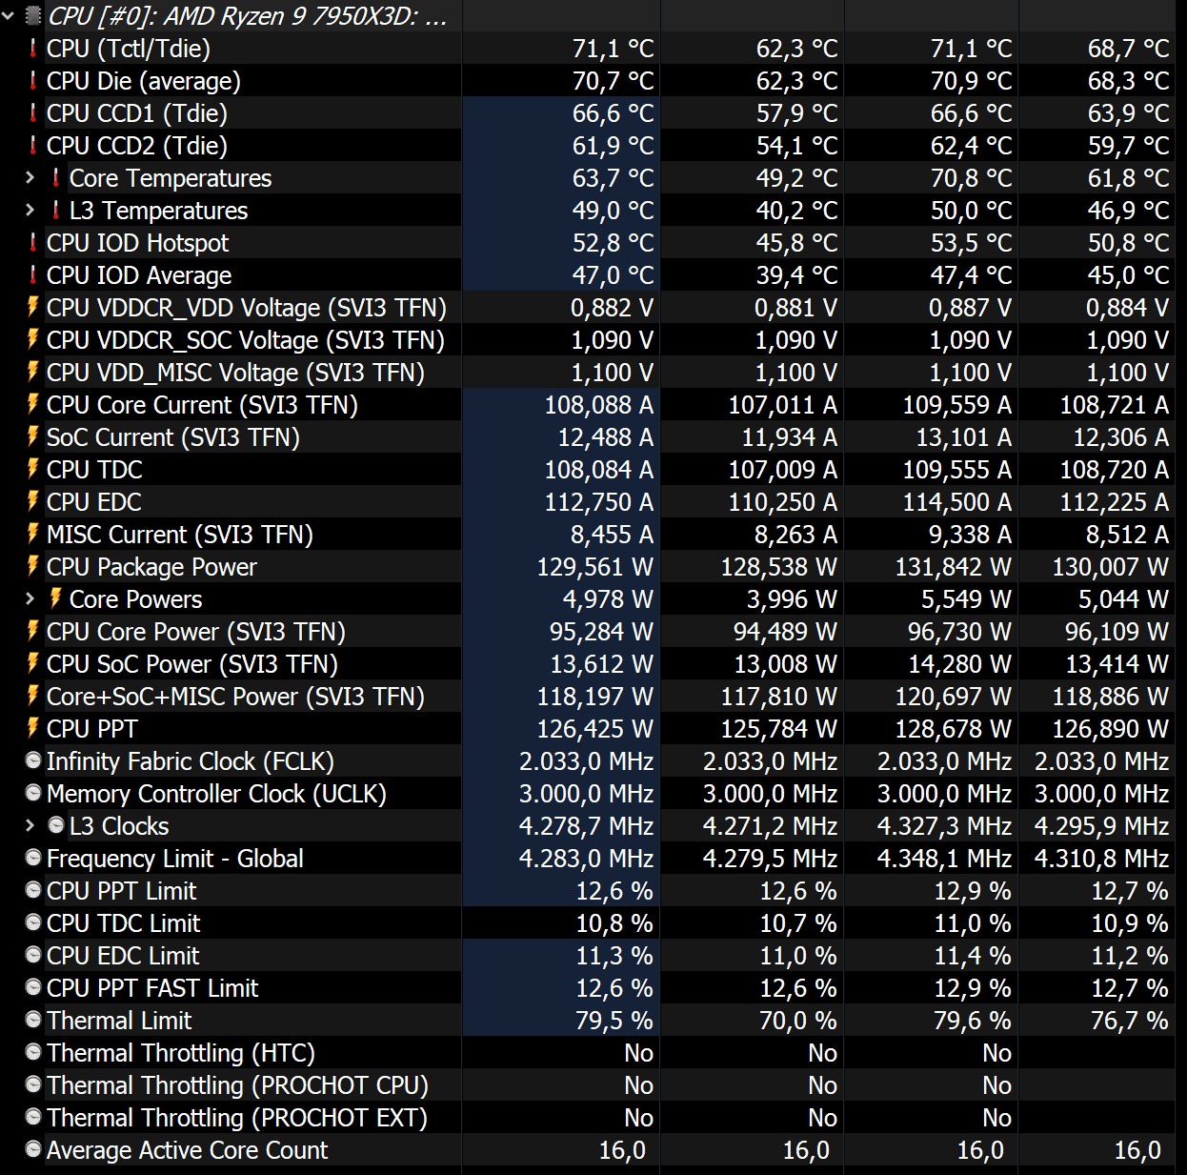Select the CPU (Tctl/Tdie) sensor row label

129,49
